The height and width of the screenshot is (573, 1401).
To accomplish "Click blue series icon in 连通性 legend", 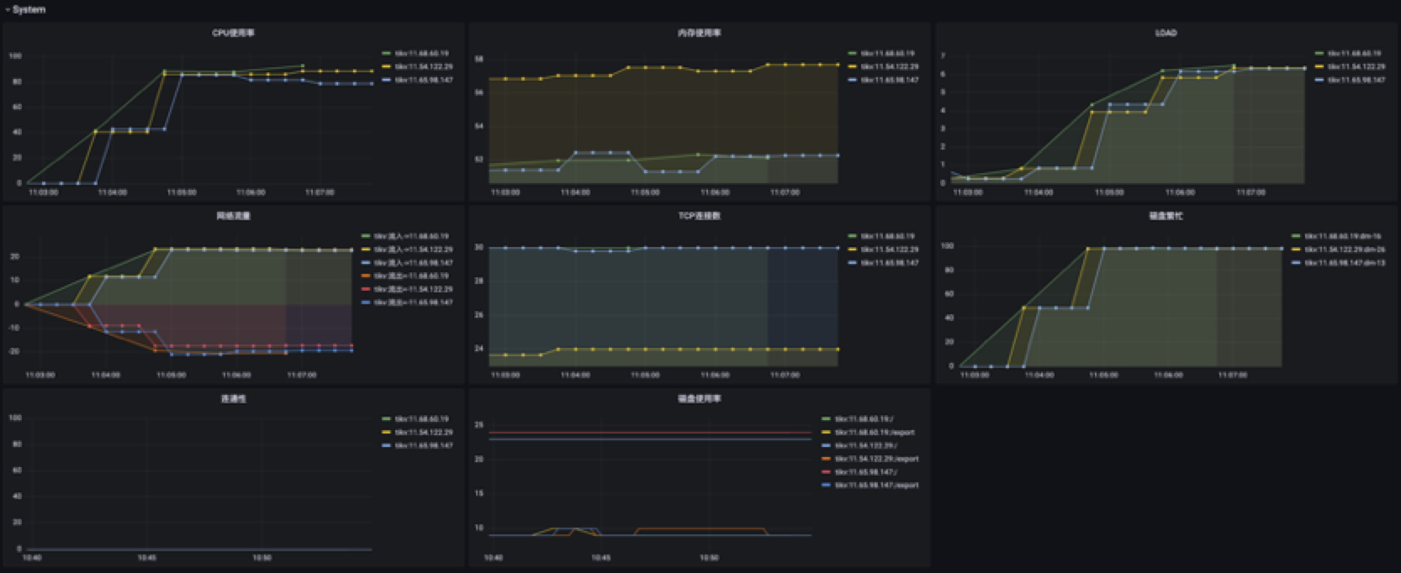I will coord(387,445).
